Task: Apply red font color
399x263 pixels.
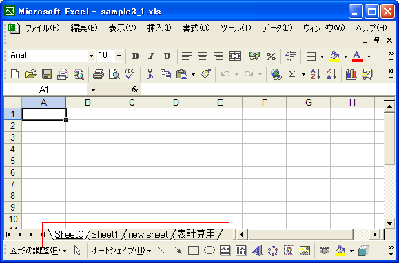Action: click(357, 56)
